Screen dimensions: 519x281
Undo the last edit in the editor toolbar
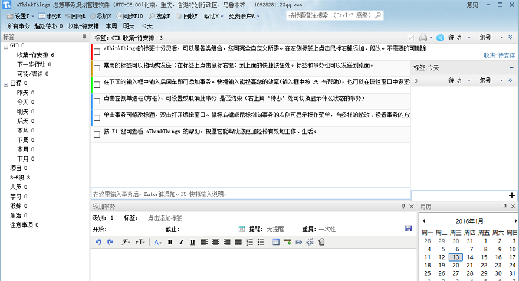(98, 242)
